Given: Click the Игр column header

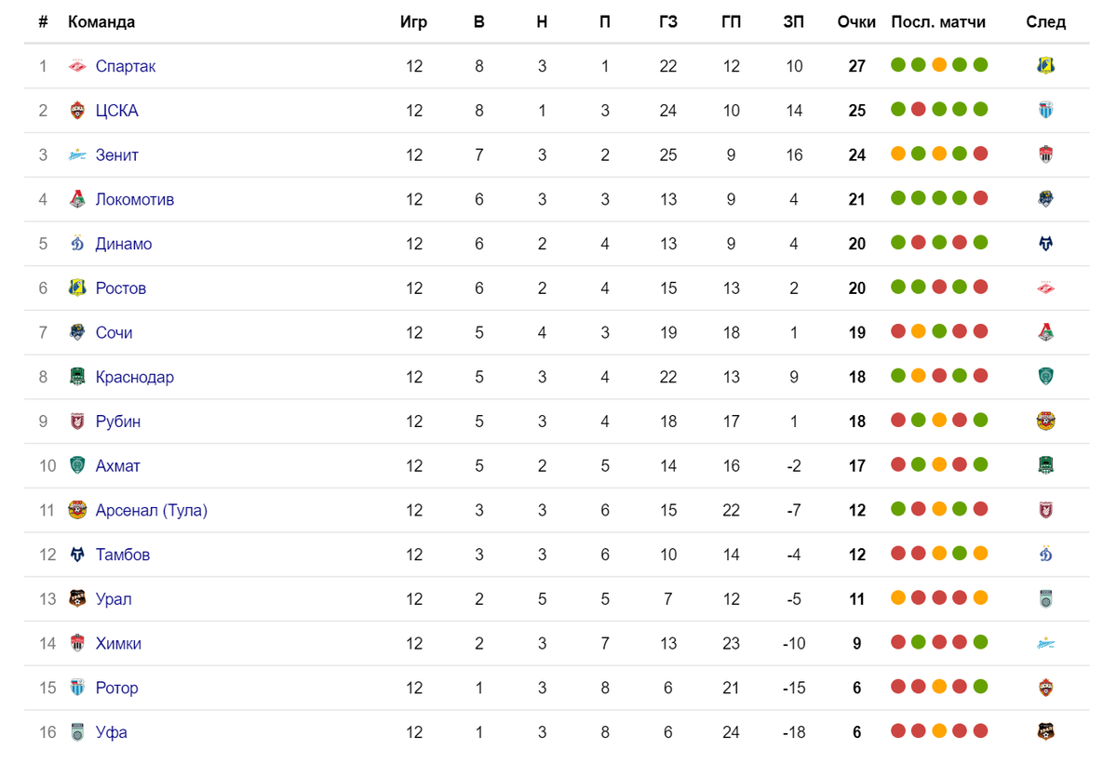Looking at the screenshot, I should pyautogui.click(x=413, y=22).
